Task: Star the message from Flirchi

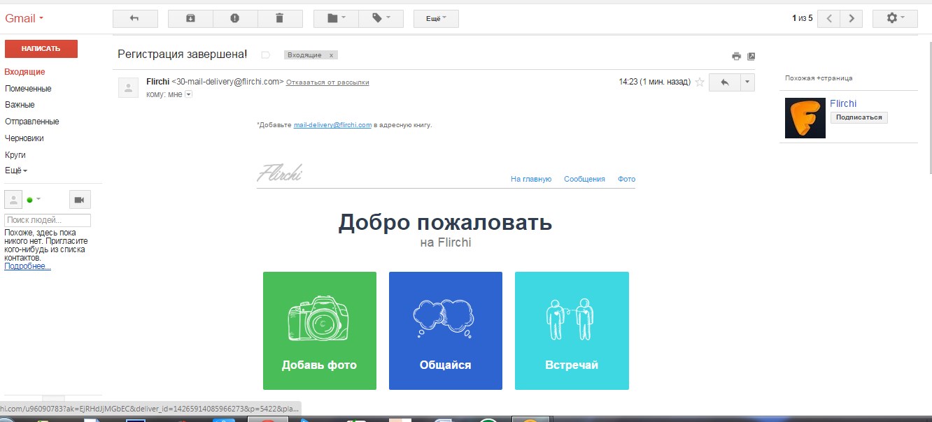Action: click(x=699, y=82)
